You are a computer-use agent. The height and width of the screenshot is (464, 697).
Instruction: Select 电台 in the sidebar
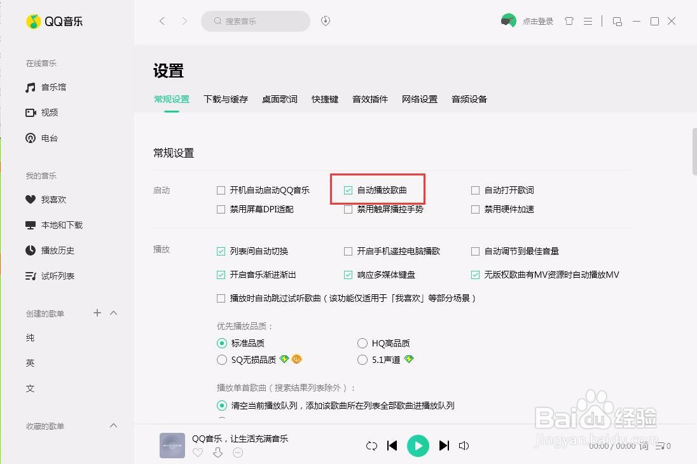(45, 138)
